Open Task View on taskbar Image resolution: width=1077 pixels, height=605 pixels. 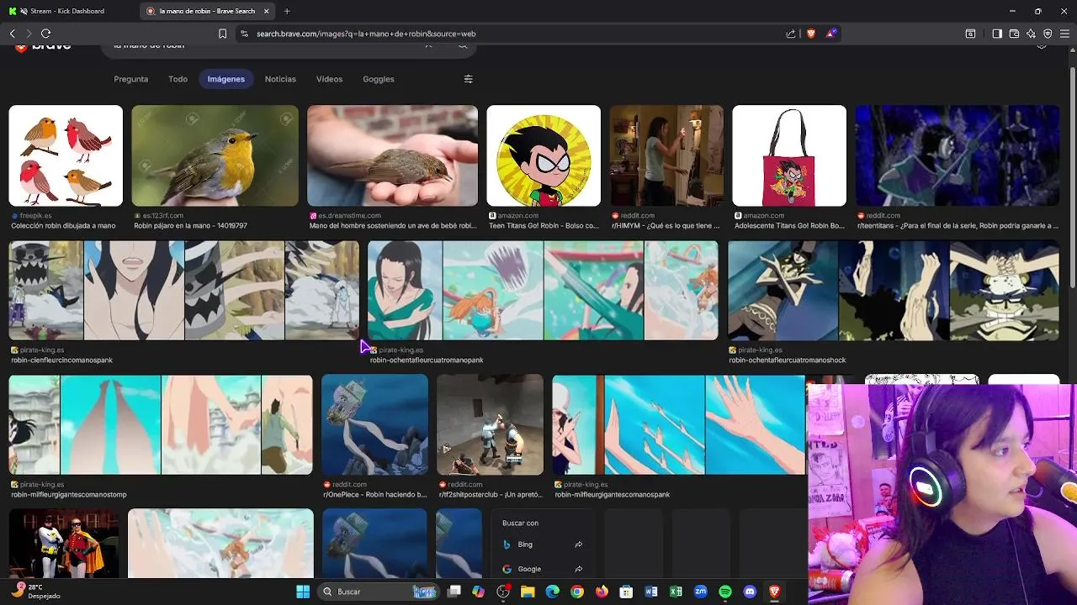tap(454, 592)
